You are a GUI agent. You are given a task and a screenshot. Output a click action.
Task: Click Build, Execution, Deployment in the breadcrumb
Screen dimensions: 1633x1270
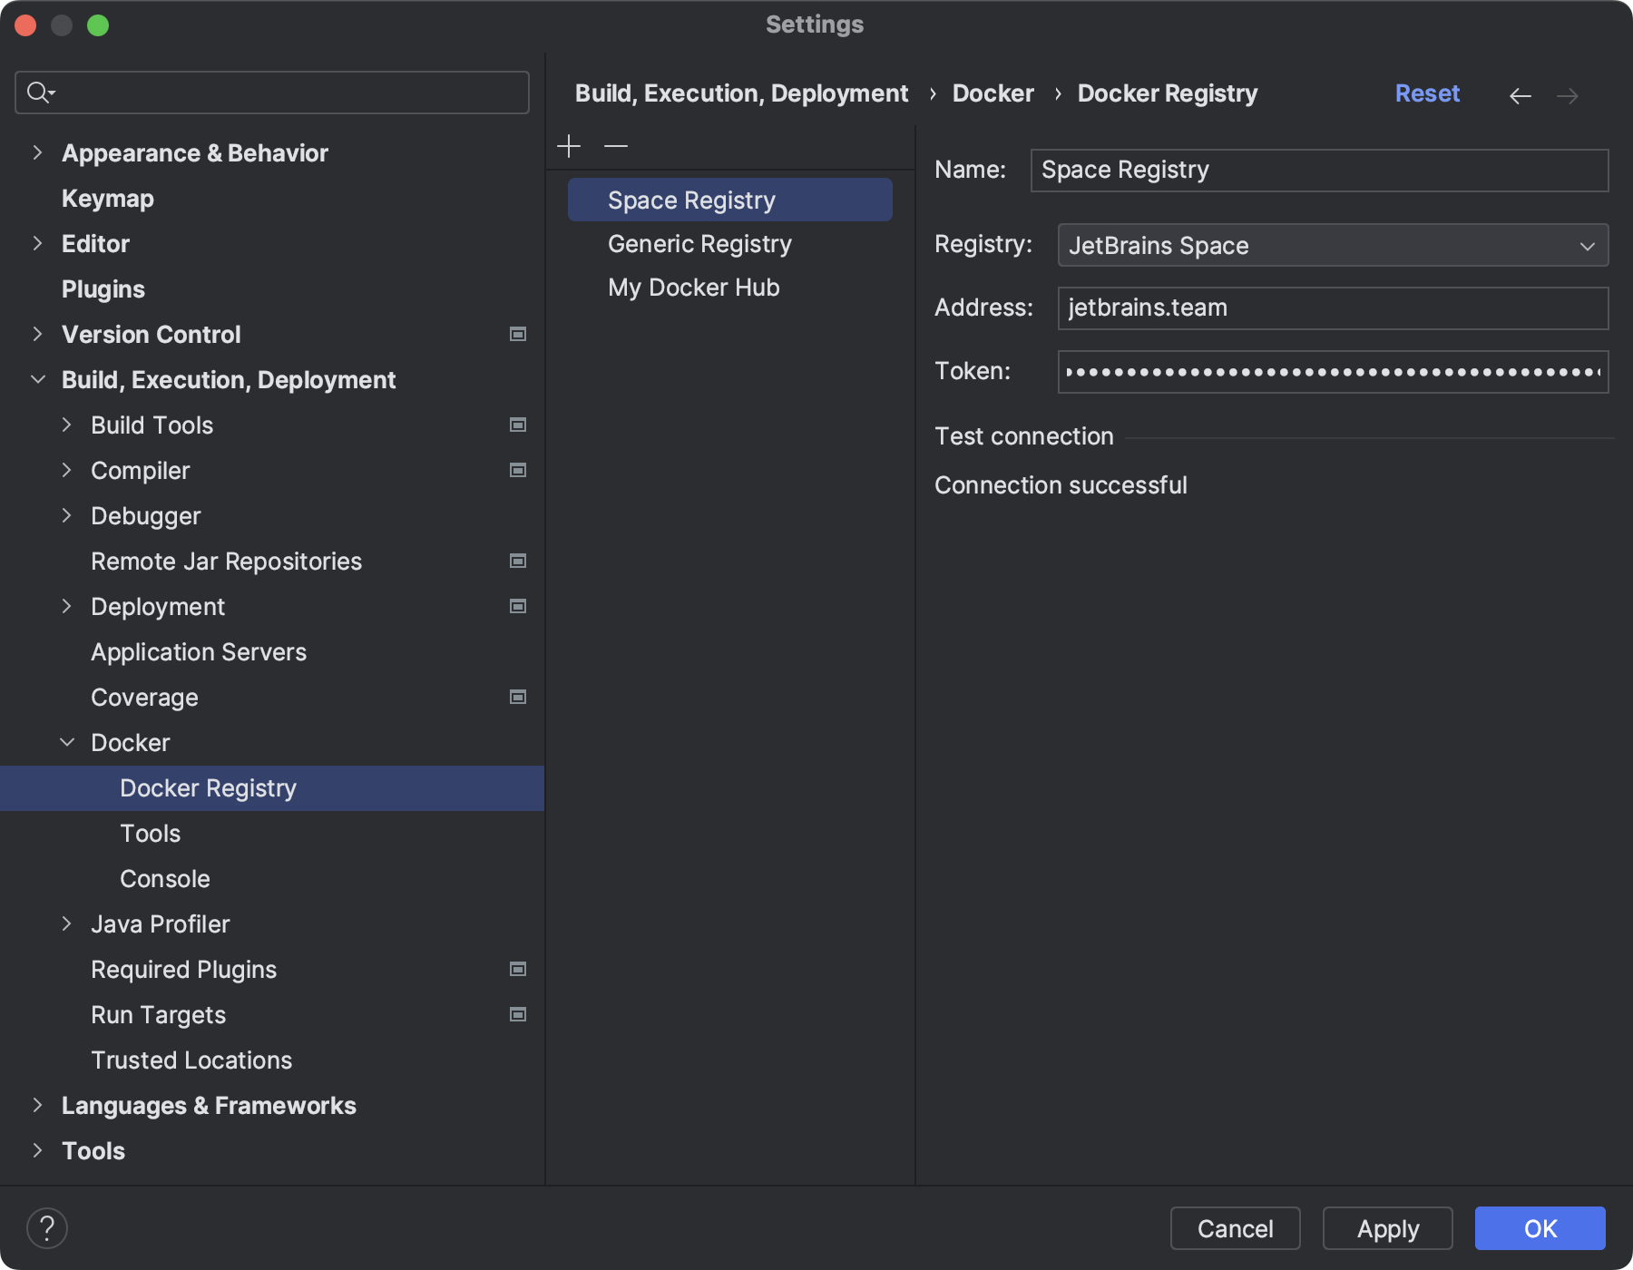coord(741,93)
